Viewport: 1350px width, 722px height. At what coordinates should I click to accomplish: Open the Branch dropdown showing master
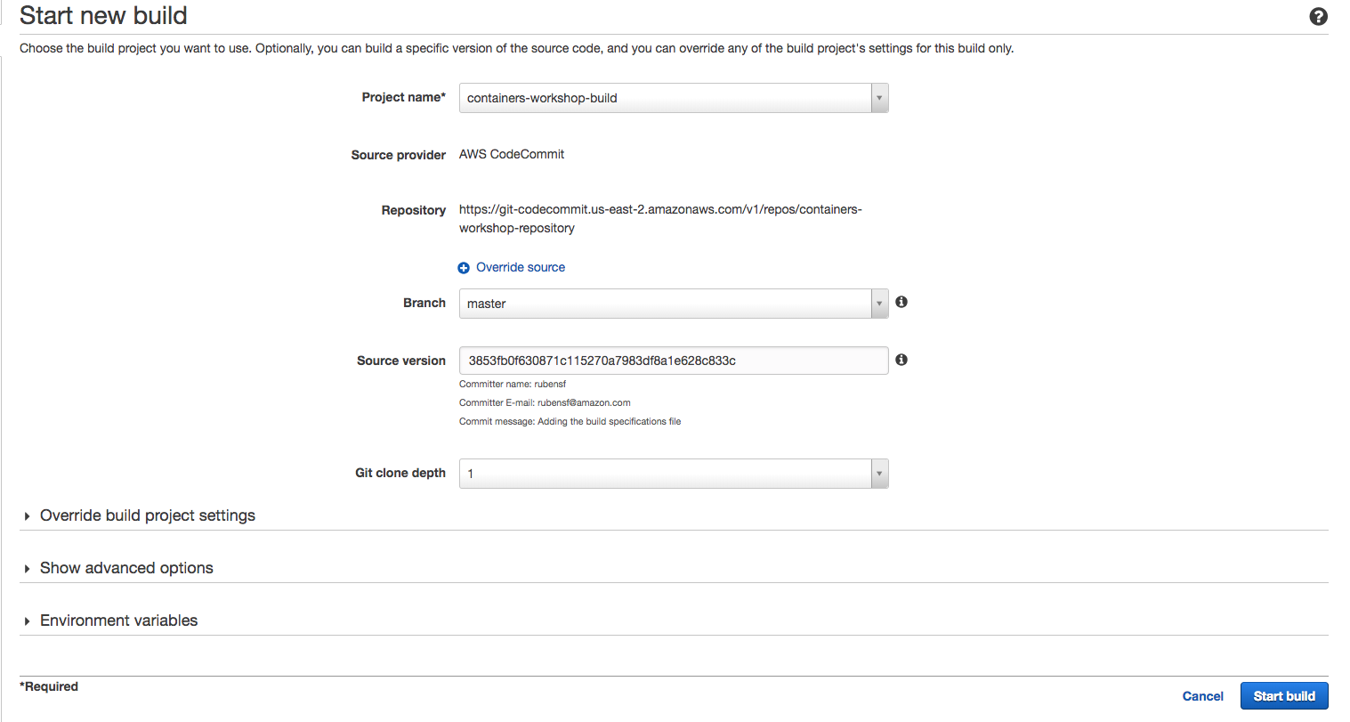click(674, 304)
